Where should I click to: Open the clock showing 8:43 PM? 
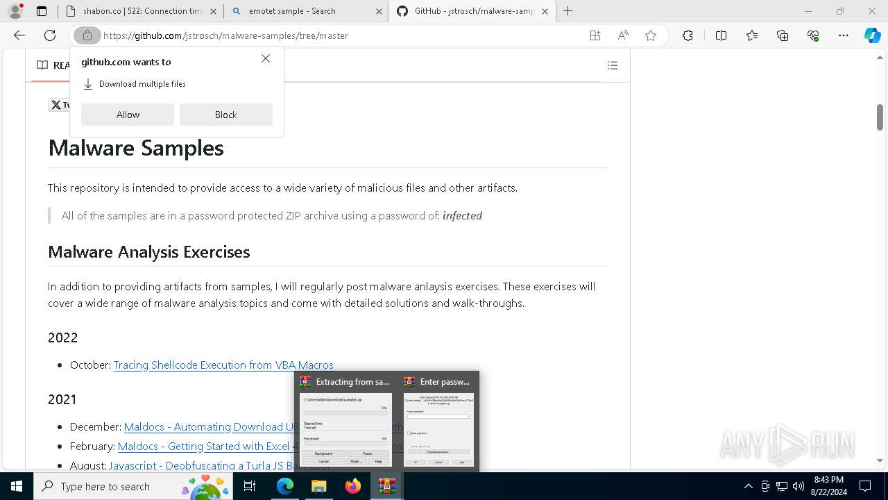[828, 486]
